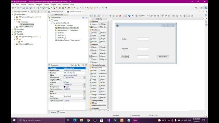Viewport: 219px width, 123px height.
Task: Open the Source menu
Action: [23, 4]
